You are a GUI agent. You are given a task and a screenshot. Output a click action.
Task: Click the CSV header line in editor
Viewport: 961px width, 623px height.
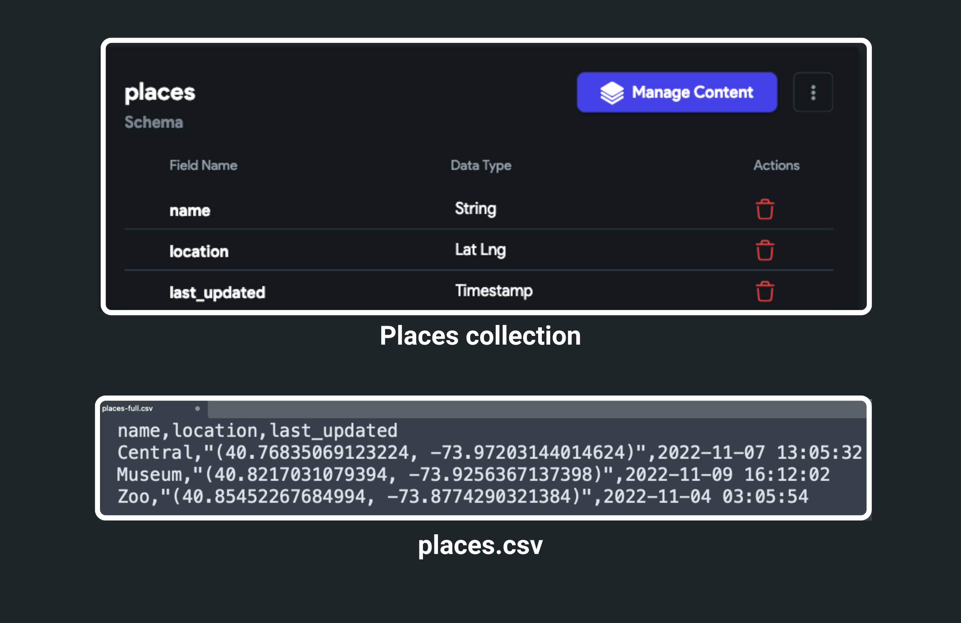coord(257,431)
